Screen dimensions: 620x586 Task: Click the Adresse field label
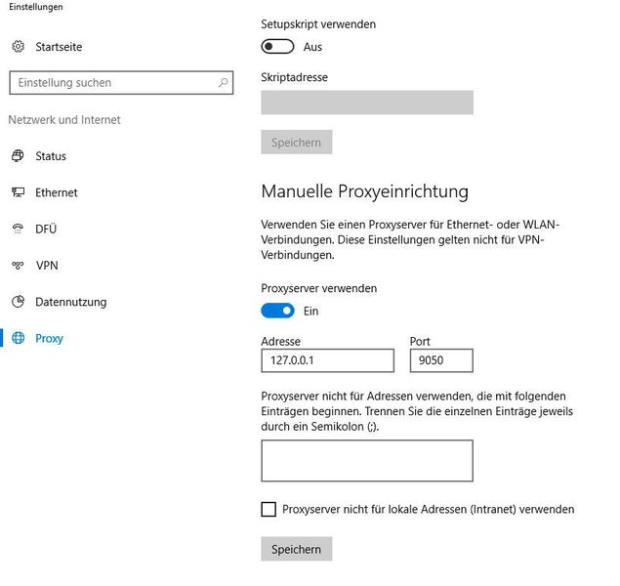[x=281, y=341]
